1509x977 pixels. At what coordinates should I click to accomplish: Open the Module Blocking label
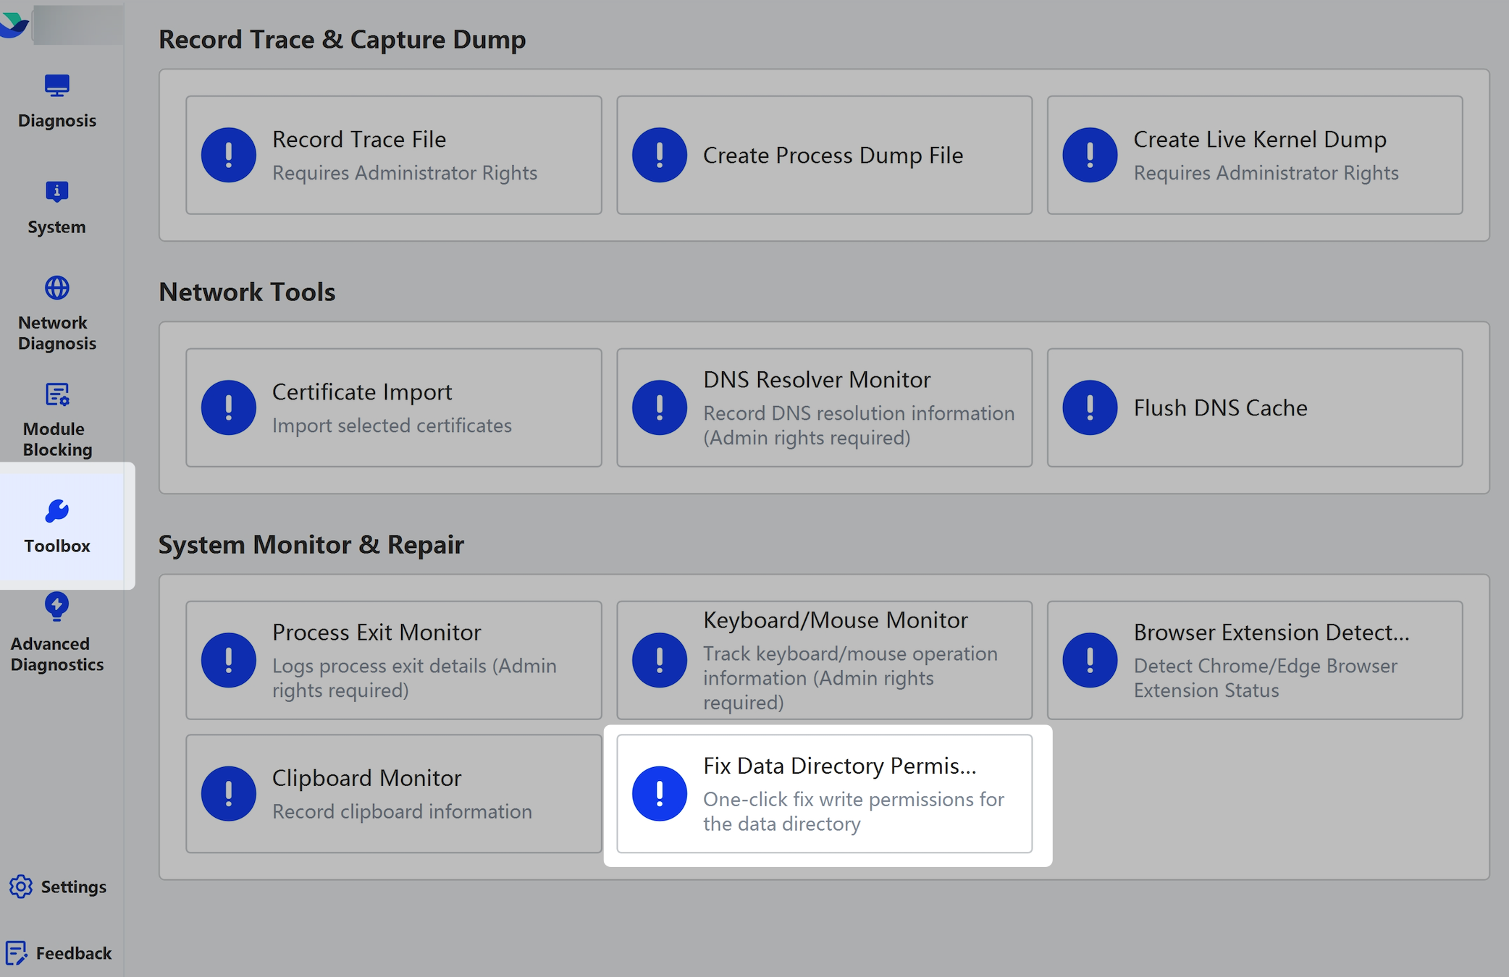[x=57, y=439]
